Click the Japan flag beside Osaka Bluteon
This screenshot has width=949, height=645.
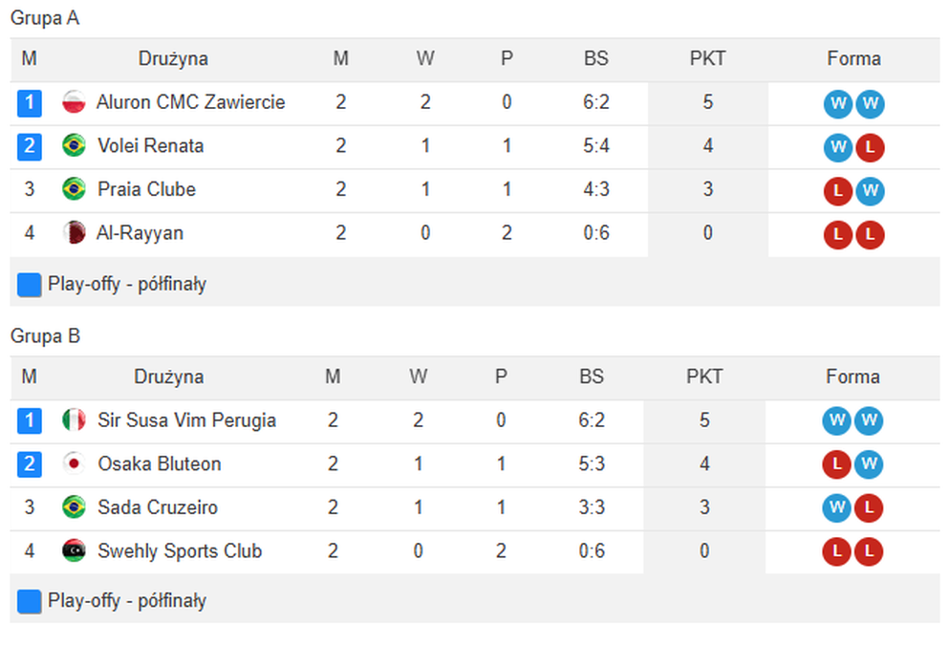click(74, 464)
